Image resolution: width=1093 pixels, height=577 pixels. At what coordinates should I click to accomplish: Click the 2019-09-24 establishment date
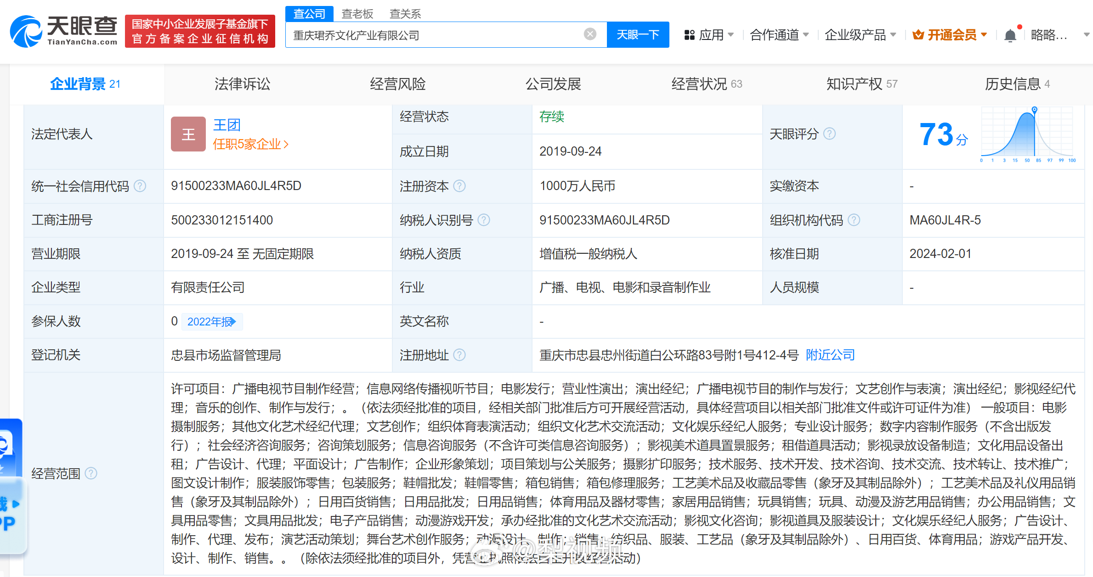click(570, 151)
